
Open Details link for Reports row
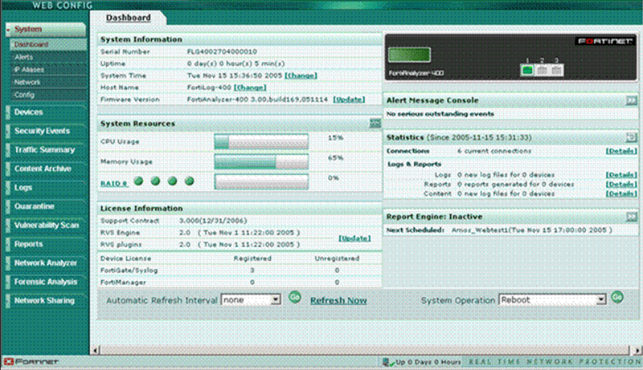point(621,184)
